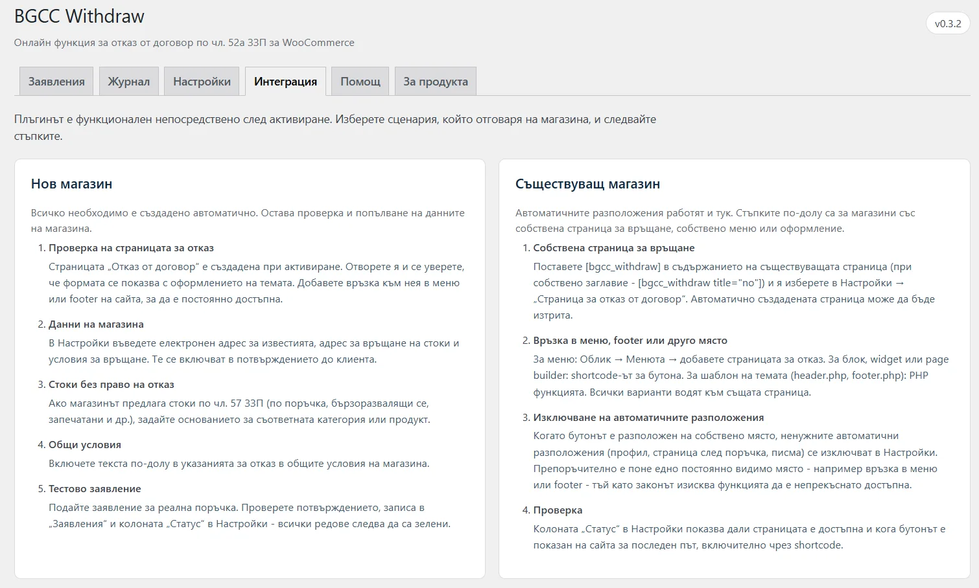Viewport: 979px width, 588px height.
Task: Click step heading Проверка на страницата за отказ
Action: pos(131,247)
